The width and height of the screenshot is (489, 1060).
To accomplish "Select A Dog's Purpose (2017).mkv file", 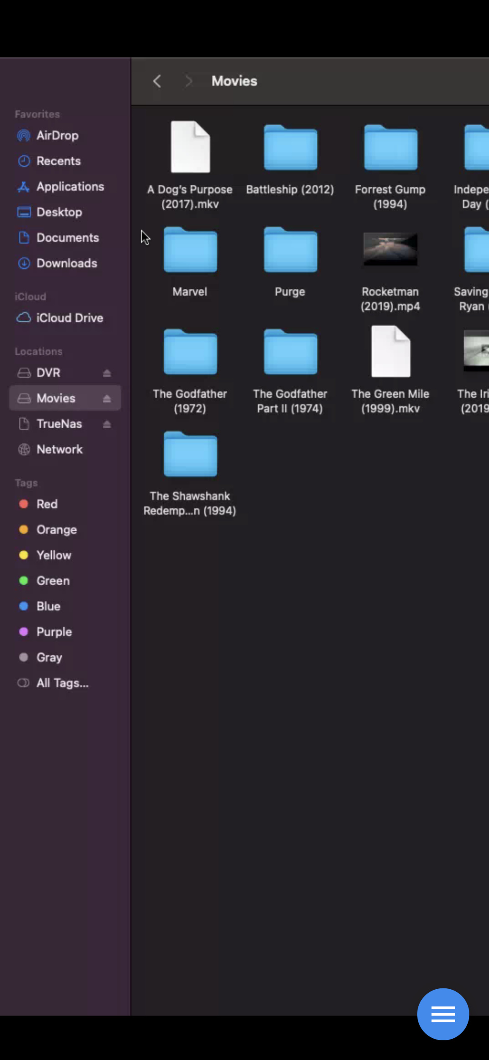I will click(x=190, y=147).
